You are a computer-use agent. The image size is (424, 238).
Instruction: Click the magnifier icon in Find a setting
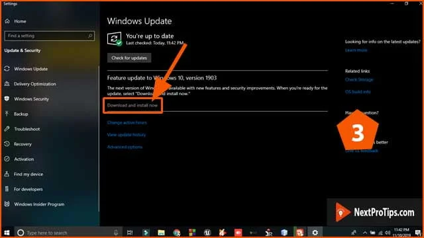coord(90,36)
